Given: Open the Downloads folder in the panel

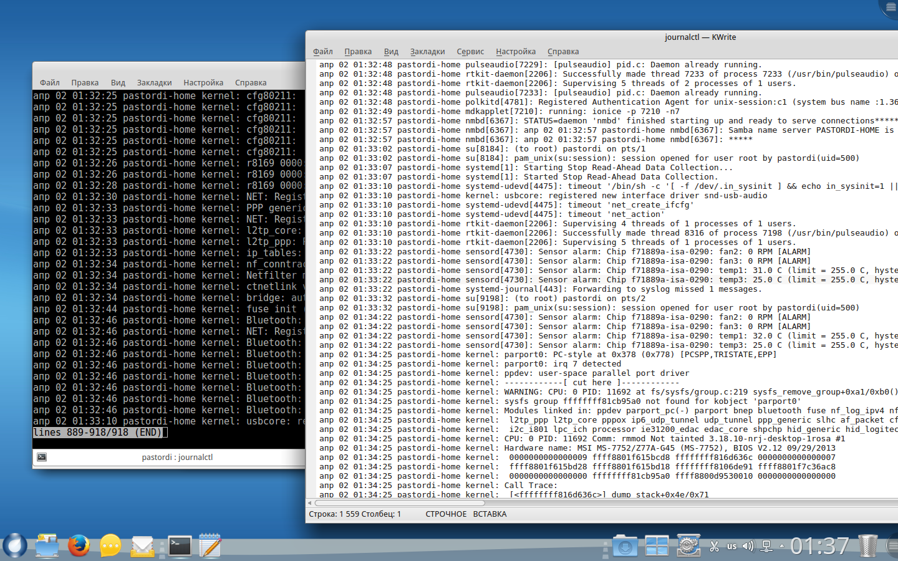Looking at the screenshot, I should tap(625, 546).
